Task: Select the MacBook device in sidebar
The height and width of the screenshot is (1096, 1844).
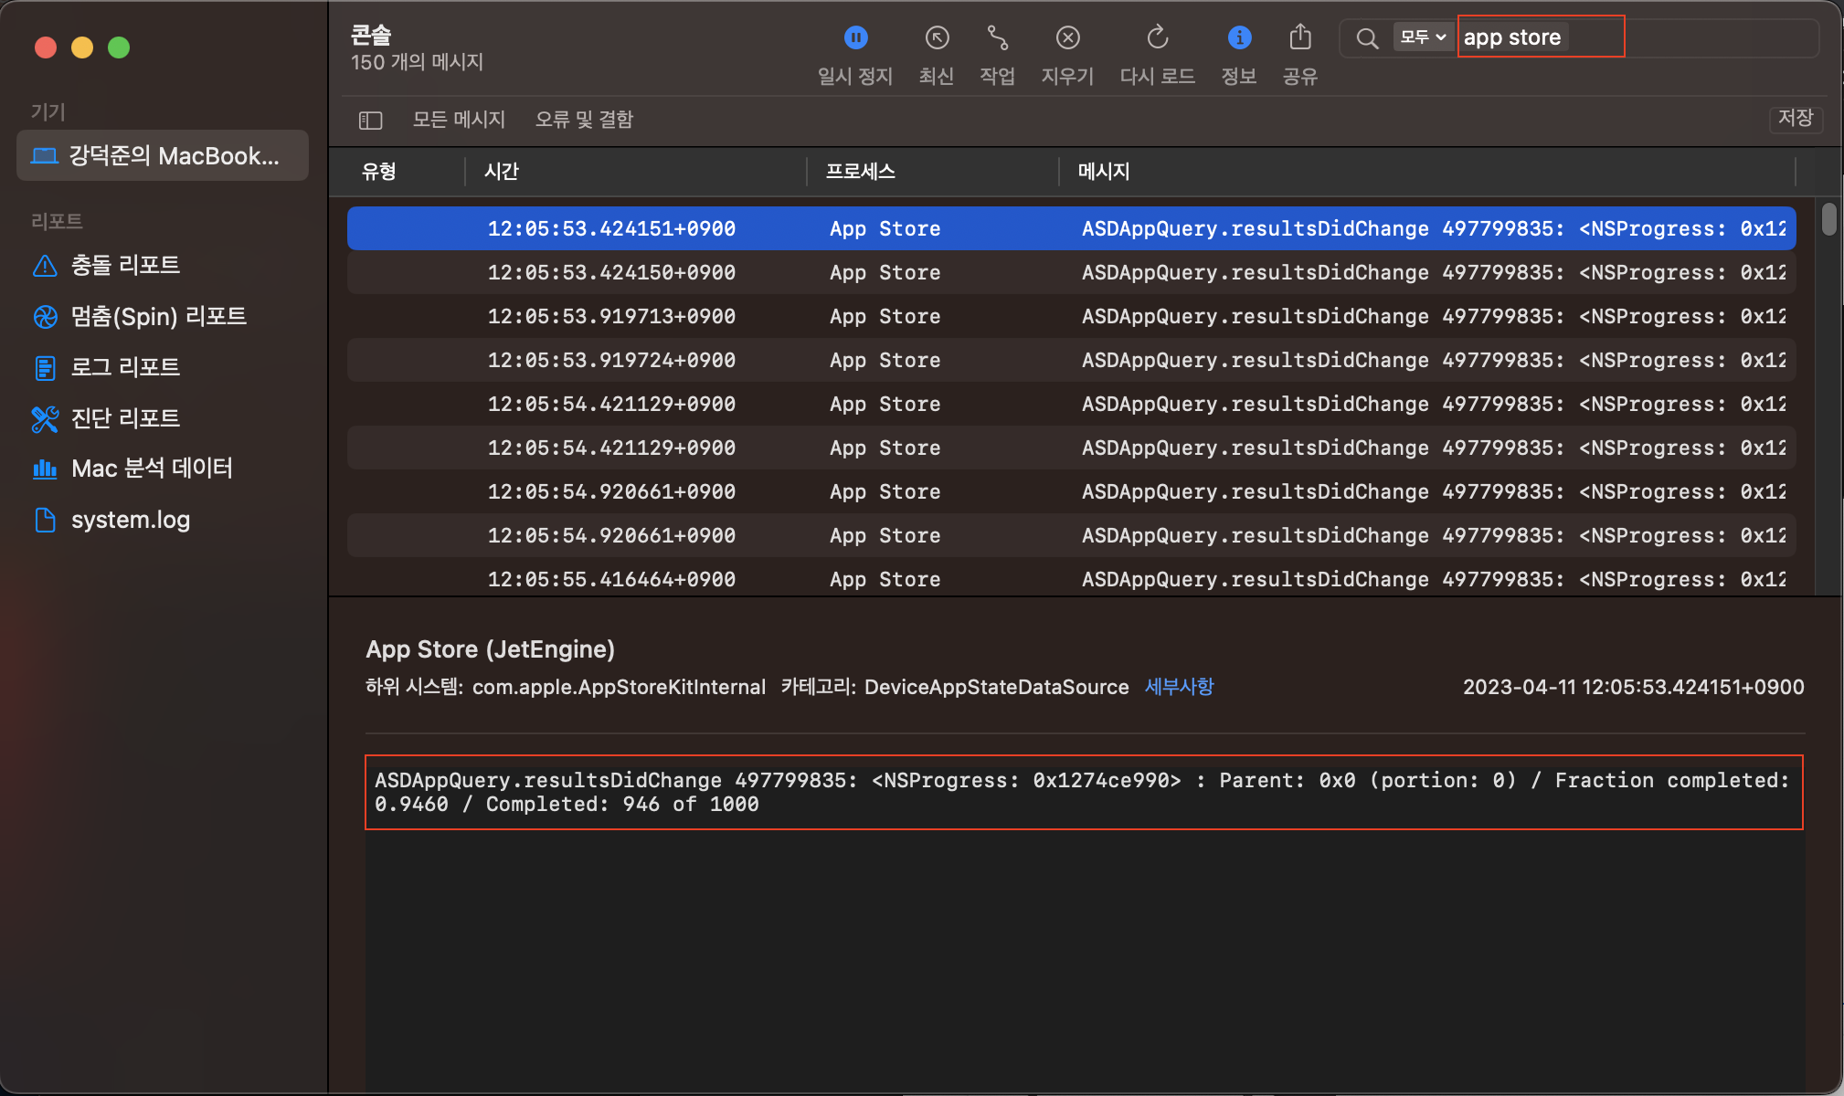Action: pyautogui.click(x=163, y=155)
